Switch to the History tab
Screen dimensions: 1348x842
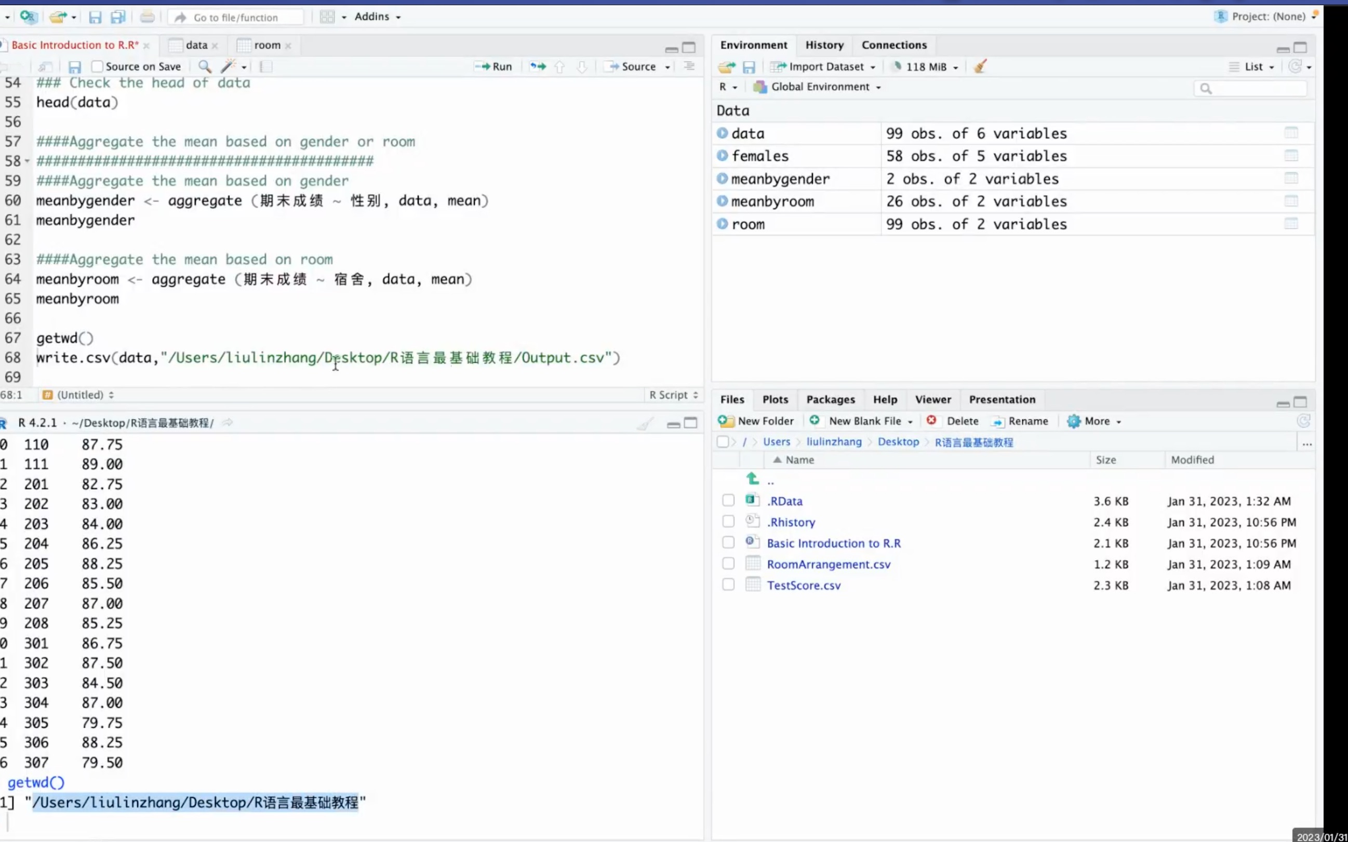coord(824,45)
